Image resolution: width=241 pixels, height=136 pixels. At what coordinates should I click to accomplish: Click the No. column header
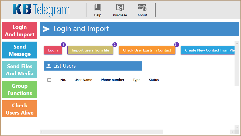(x=63, y=80)
